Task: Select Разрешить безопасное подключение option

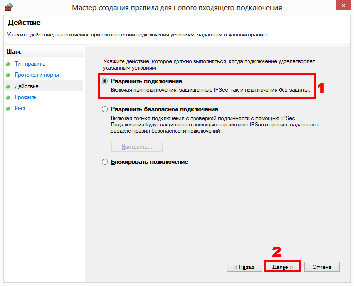Action: pos(105,109)
